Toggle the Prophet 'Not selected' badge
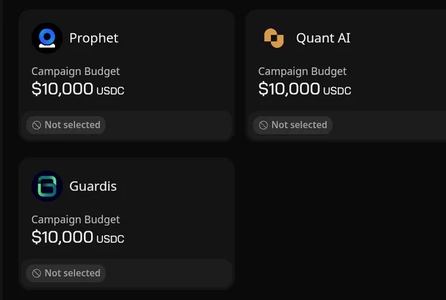The height and width of the screenshot is (300, 446). point(66,125)
